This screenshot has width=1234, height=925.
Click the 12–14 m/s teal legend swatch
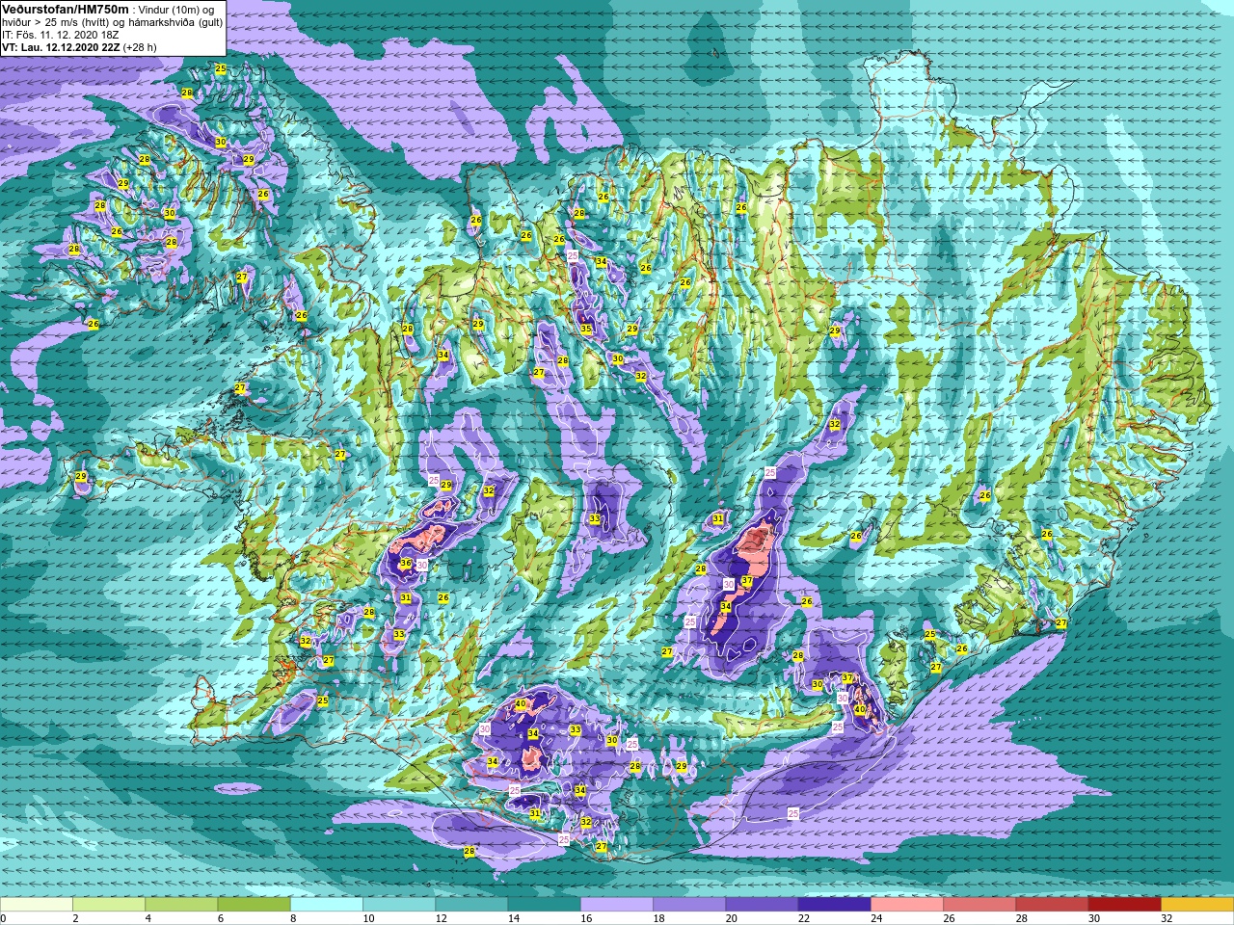point(471,905)
